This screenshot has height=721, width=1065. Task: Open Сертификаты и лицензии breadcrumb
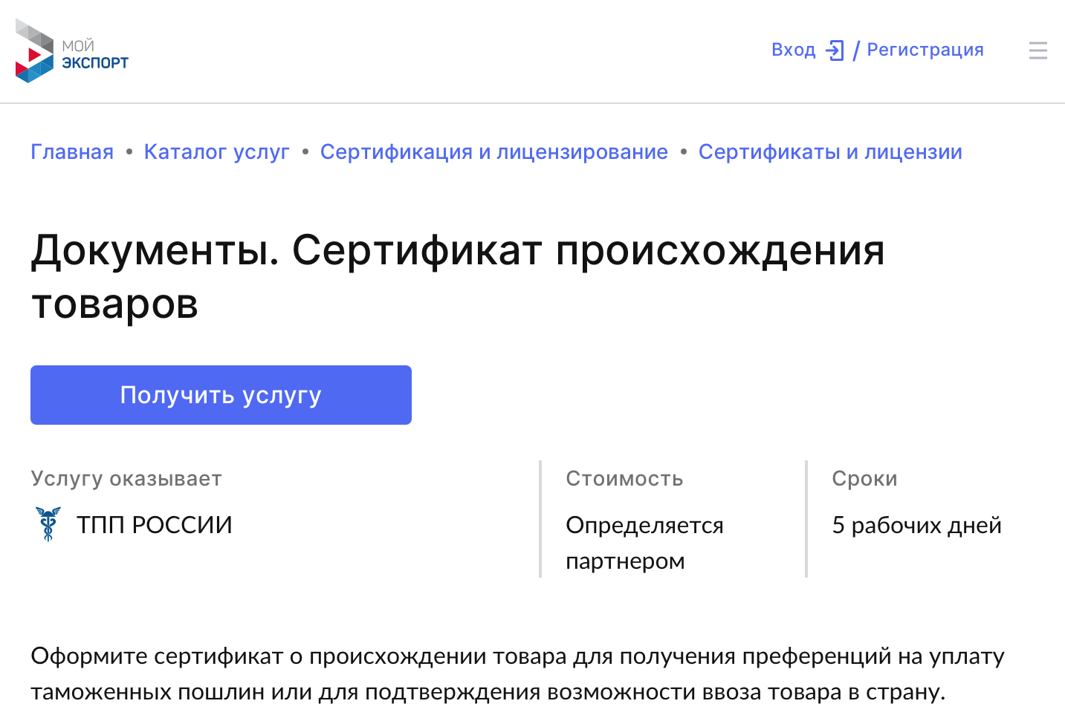[x=830, y=151]
